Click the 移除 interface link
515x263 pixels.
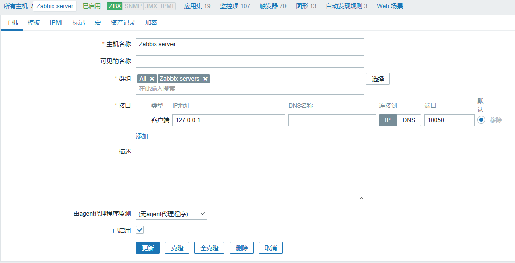496,120
